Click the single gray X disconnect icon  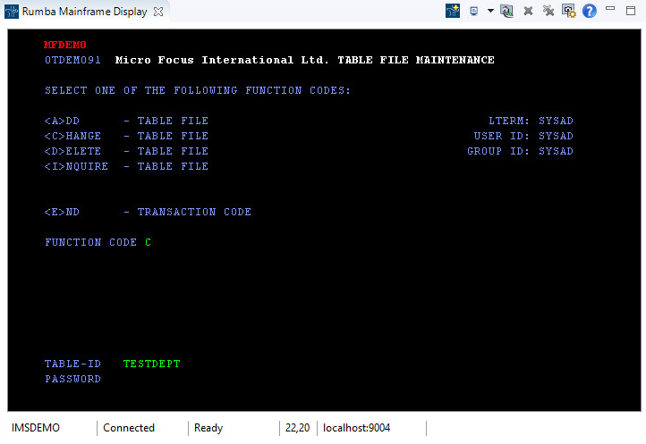point(528,11)
